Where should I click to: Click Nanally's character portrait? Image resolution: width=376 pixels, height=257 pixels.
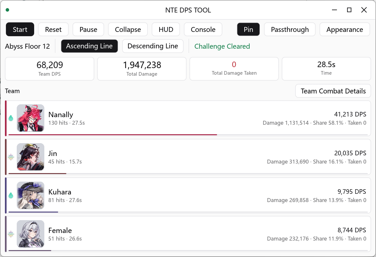pos(31,118)
